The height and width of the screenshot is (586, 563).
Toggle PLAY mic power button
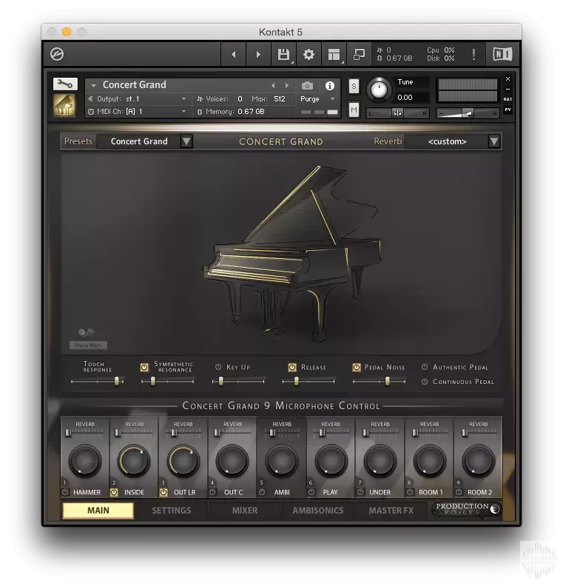311,492
